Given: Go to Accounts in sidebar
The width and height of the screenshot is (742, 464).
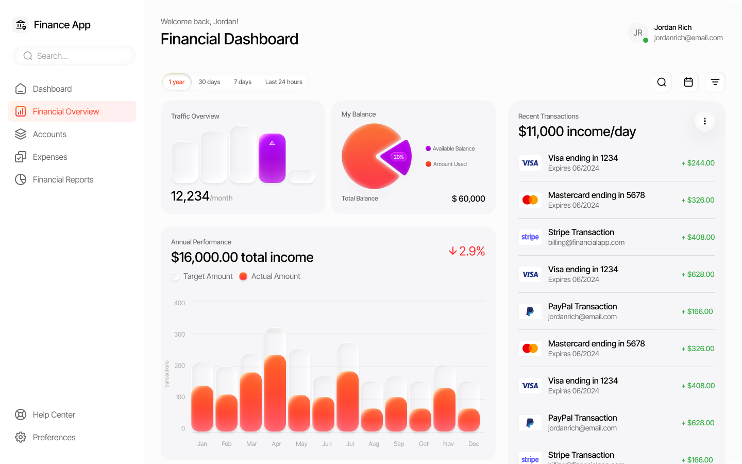Looking at the screenshot, I should pyautogui.click(x=72, y=134).
